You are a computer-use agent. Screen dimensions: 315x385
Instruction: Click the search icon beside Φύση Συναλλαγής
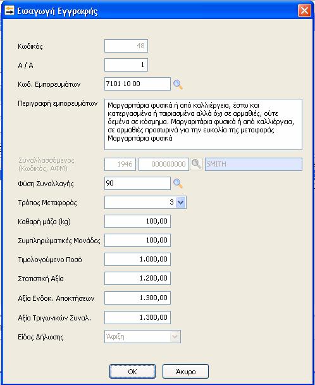[178, 184]
